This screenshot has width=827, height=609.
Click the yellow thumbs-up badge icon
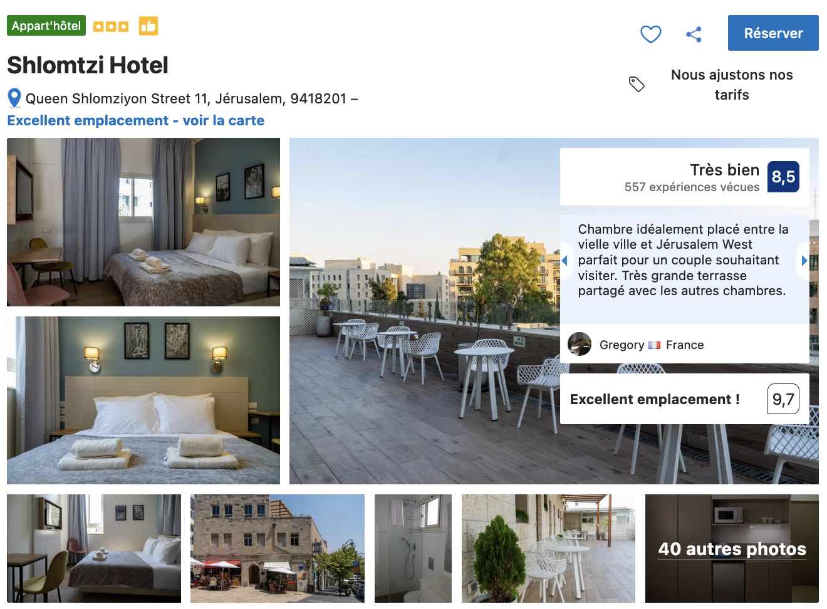(148, 26)
